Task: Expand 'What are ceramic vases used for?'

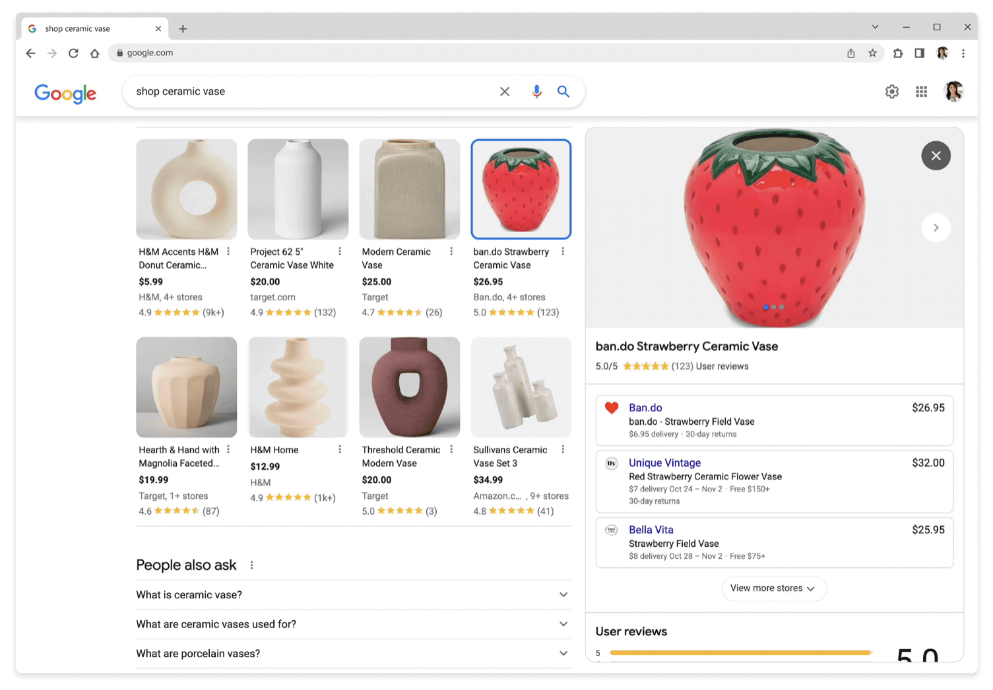Action: point(354,624)
